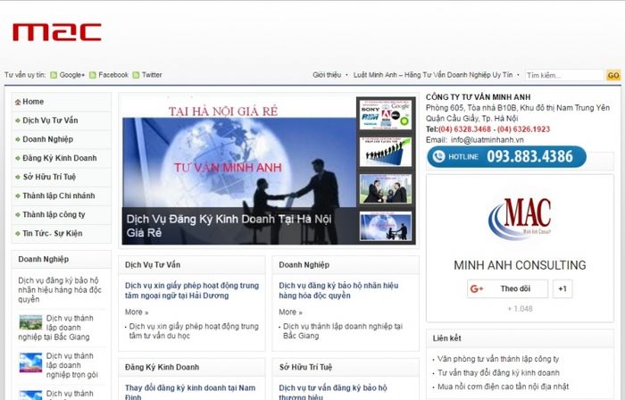
Task: Click the Home house icon in the sidebar
Action: tap(18, 102)
